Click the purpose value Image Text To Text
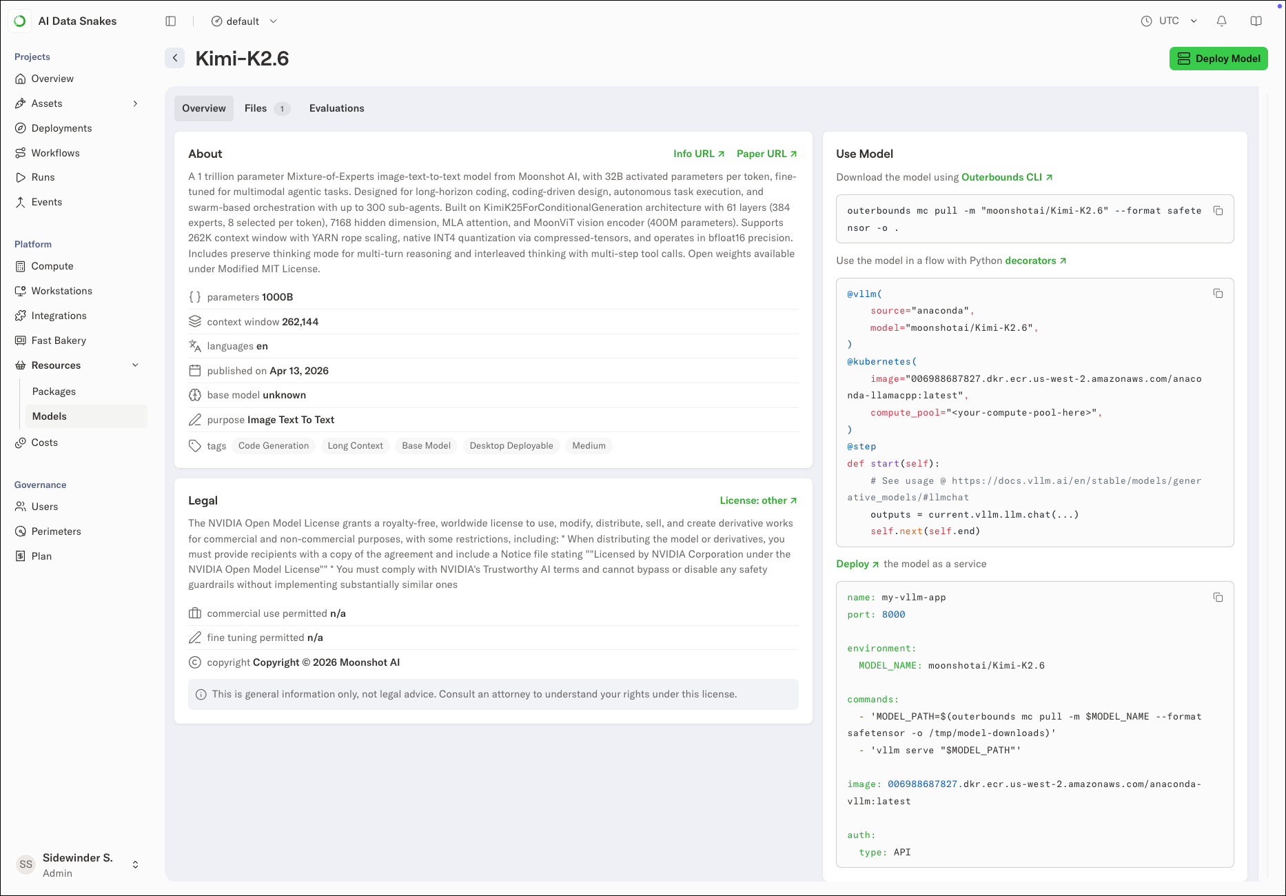This screenshot has width=1286, height=896. [291, 420]
